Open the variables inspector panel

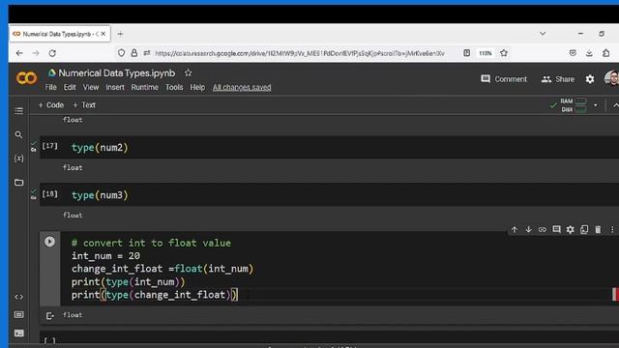(18, 159)
